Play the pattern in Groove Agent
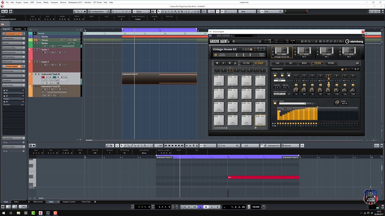385x216 pixels. 223,63
